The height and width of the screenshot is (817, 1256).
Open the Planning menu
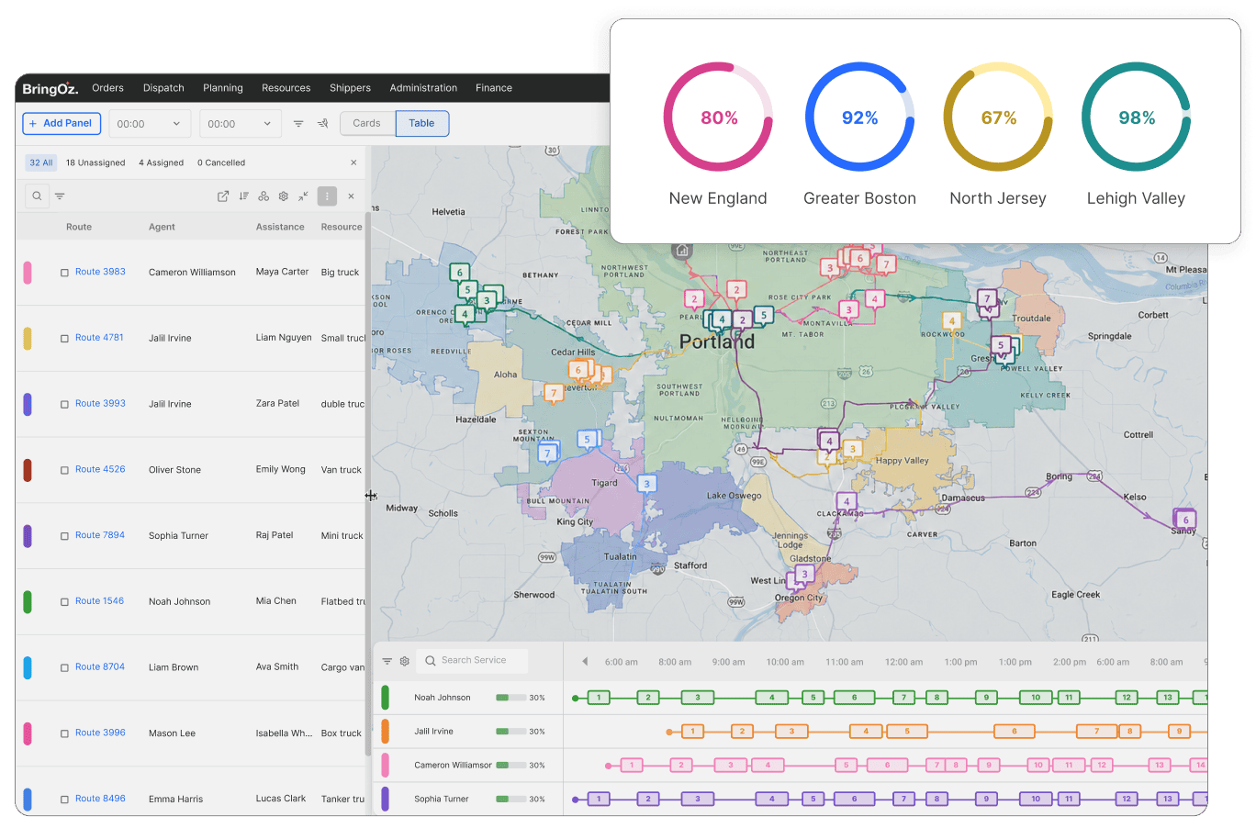pyautogui.click(x=223, y=88)
